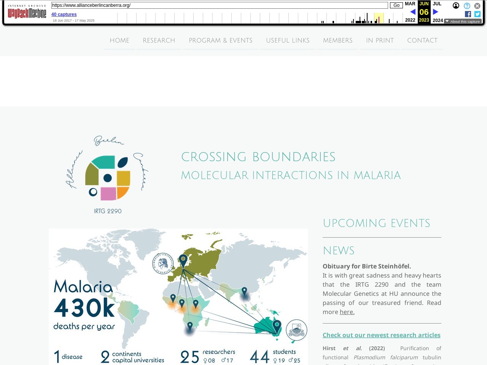Click the Berlin map pin
Viewport: 487px width, 365px height.
pyautogui.click(x=183, y=261)
